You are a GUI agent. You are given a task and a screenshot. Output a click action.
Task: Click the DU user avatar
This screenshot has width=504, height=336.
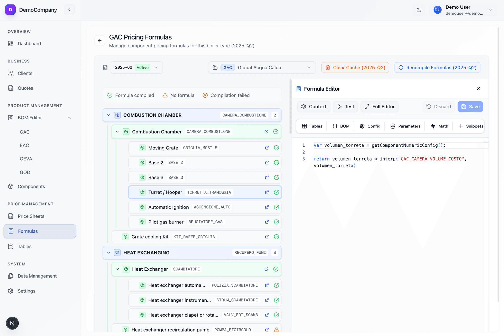coord(437,10)
